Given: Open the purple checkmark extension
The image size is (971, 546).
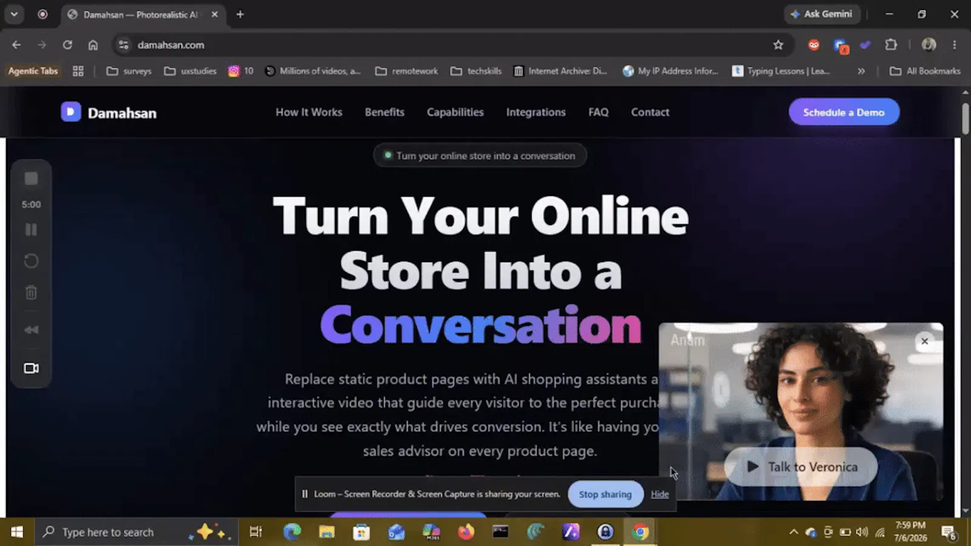Looking at the screenshot, I should click(x=865, y=45).
